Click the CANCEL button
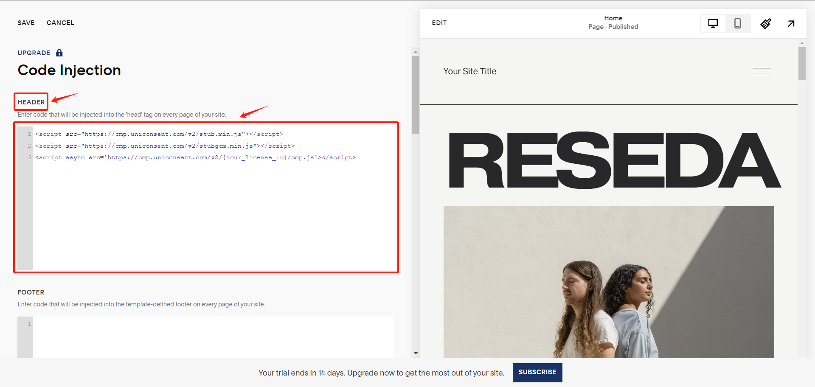Image resolution: width=815 pixels, height=387 pixels. pyautogui.click(x=60, y=23)
